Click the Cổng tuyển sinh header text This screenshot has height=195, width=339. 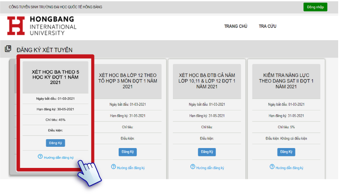click(56, 7)
